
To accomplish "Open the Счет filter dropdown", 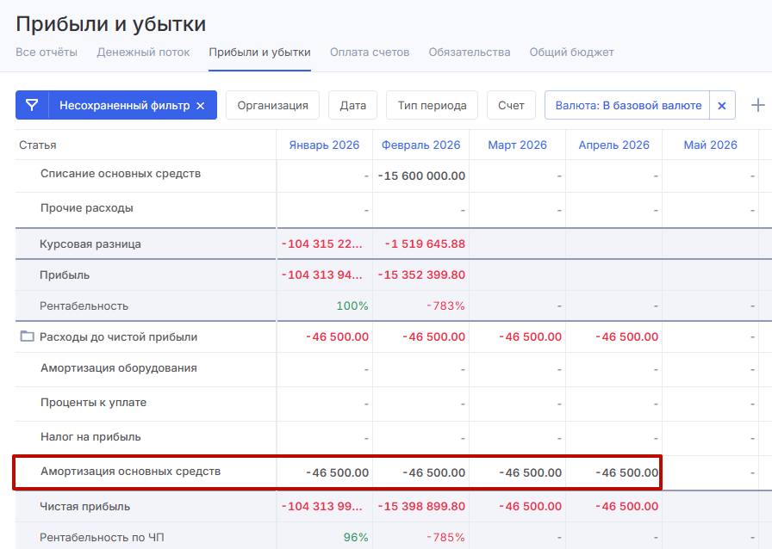I will [511, 105].
